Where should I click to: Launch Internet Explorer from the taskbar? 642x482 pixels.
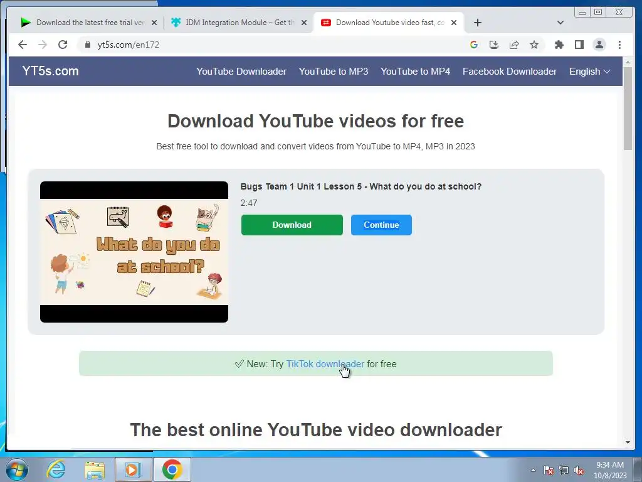point(56,469)
